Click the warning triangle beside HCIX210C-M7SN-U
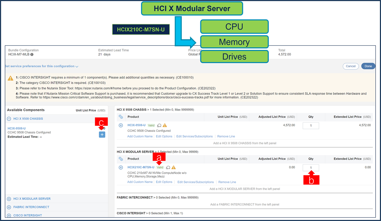Image resolution: width=381 pixels, height=221 pixels. coord(173,167)
